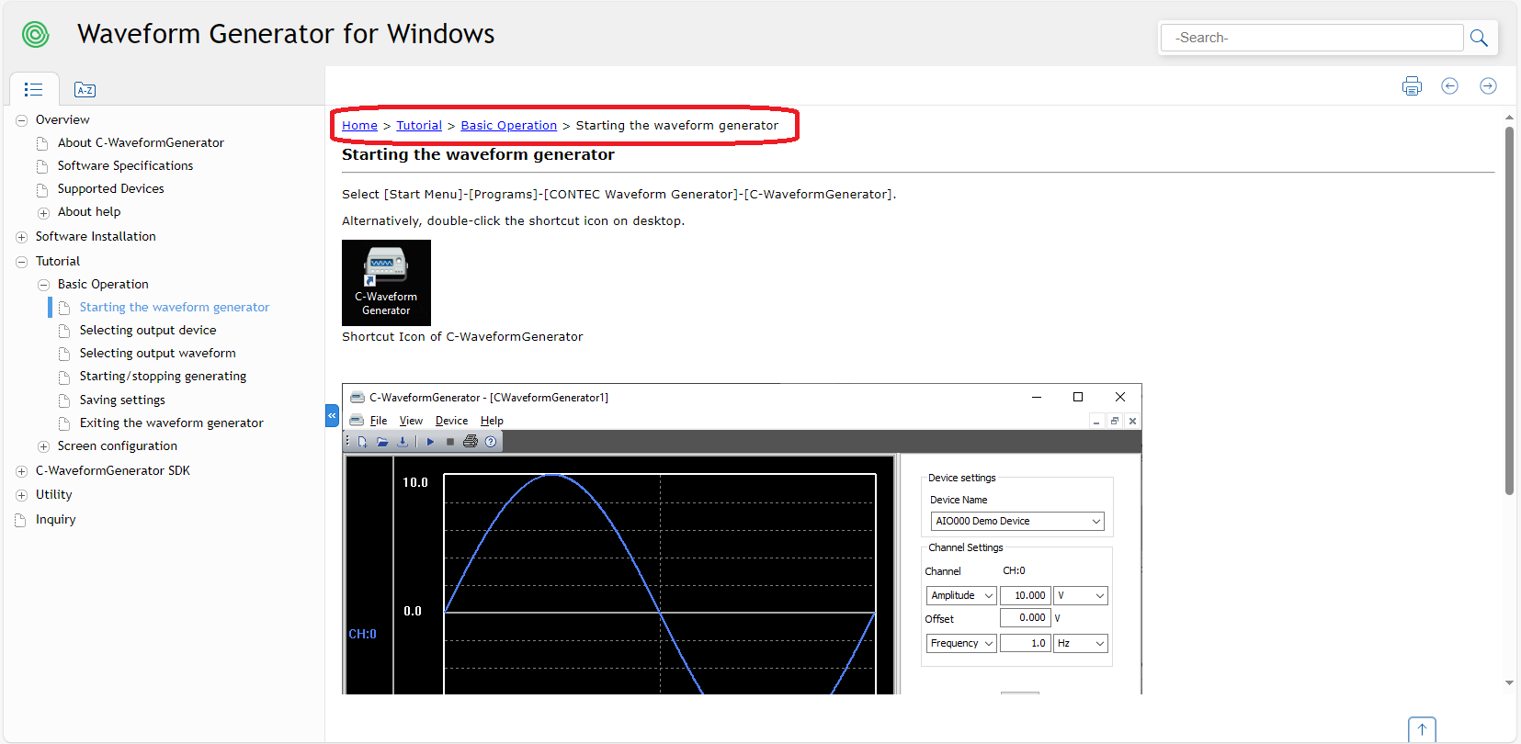Open the Home breadcrumb link
Screen dimensions: 1521x744
359,126
